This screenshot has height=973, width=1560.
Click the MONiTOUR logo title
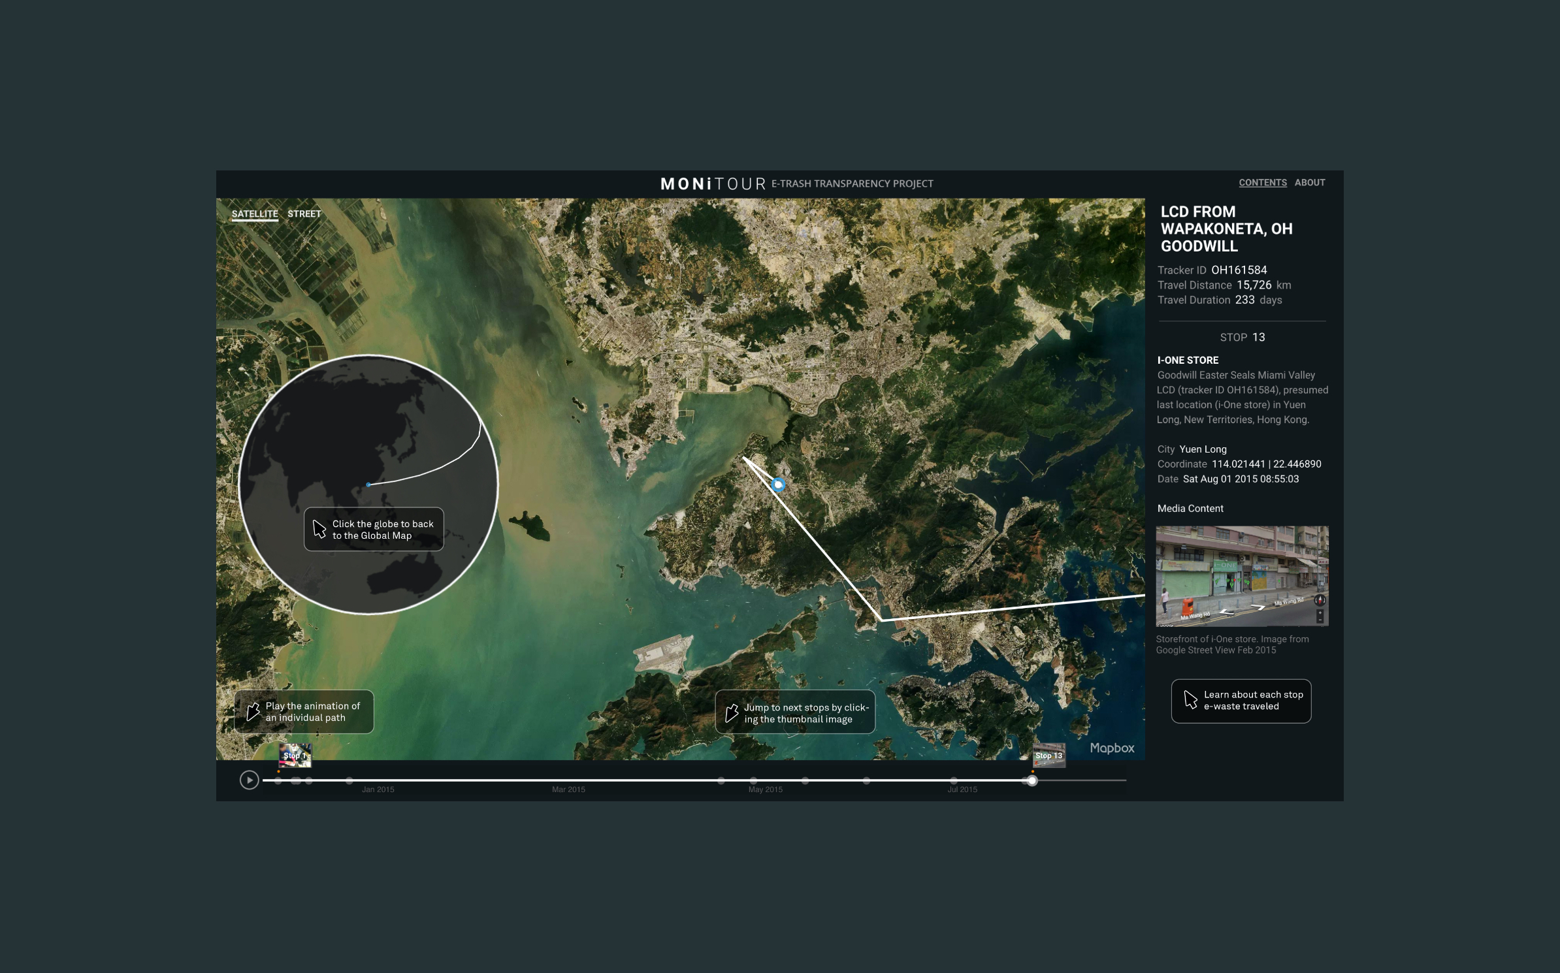pyautogui.click(x=713, y=183)
